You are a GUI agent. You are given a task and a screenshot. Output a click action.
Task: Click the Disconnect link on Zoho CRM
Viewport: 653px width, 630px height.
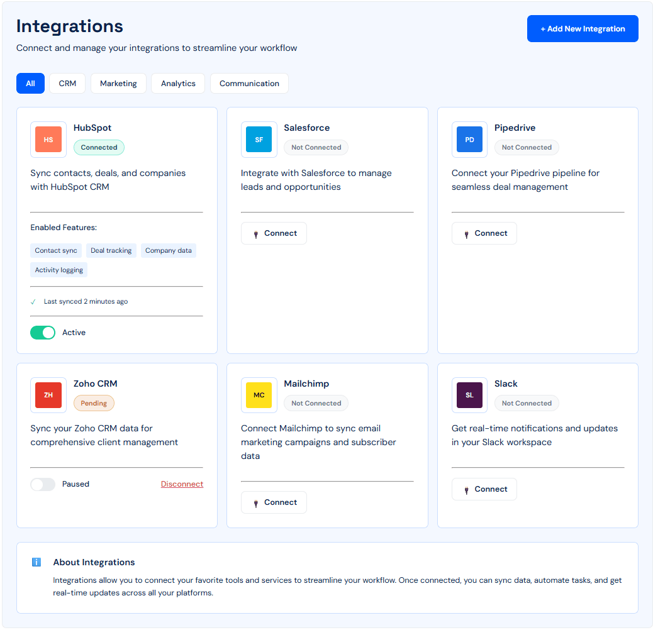pyautogui.click(x=182, y=484)
